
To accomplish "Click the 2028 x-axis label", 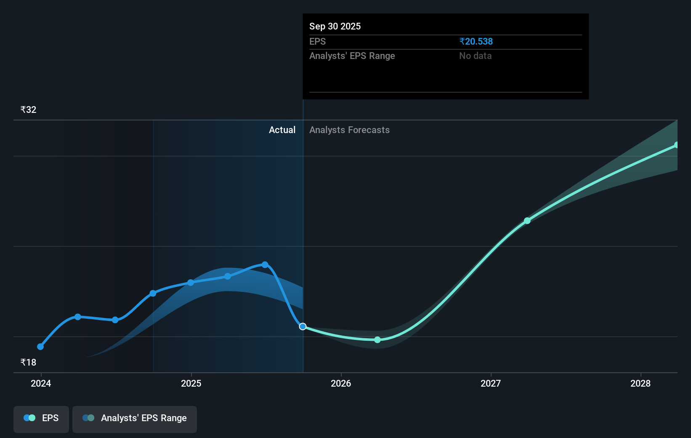I will tap(641, 383).
